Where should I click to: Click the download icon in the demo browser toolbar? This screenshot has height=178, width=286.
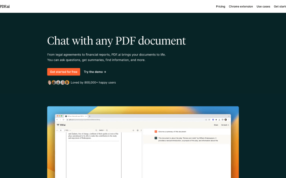(219, 120)
